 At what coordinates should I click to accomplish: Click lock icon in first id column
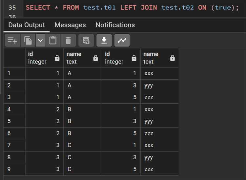coord(57,58)
